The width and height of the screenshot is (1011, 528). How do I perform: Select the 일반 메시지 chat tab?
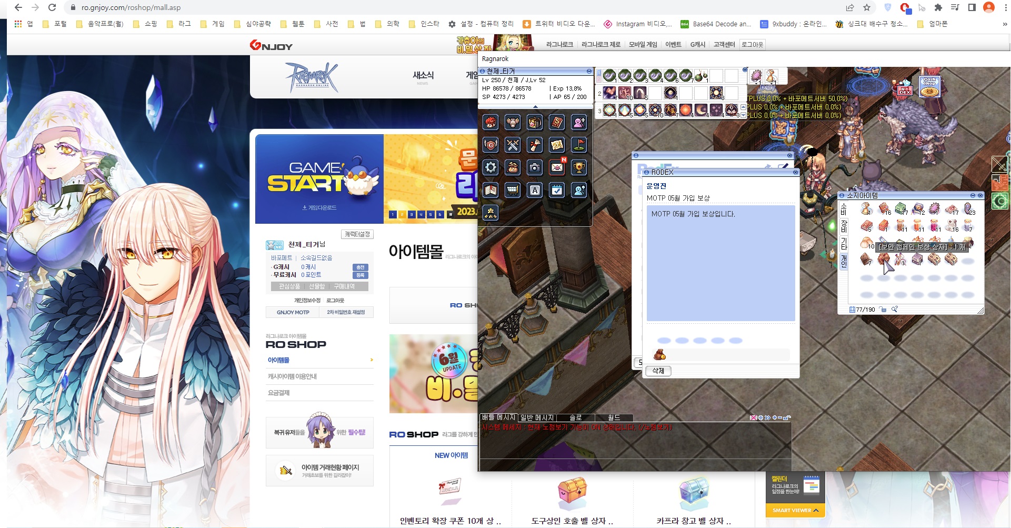pos(537,417)
